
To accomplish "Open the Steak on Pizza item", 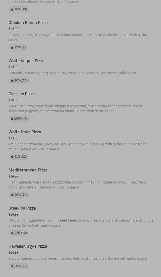I will click(x=22, y=208).
